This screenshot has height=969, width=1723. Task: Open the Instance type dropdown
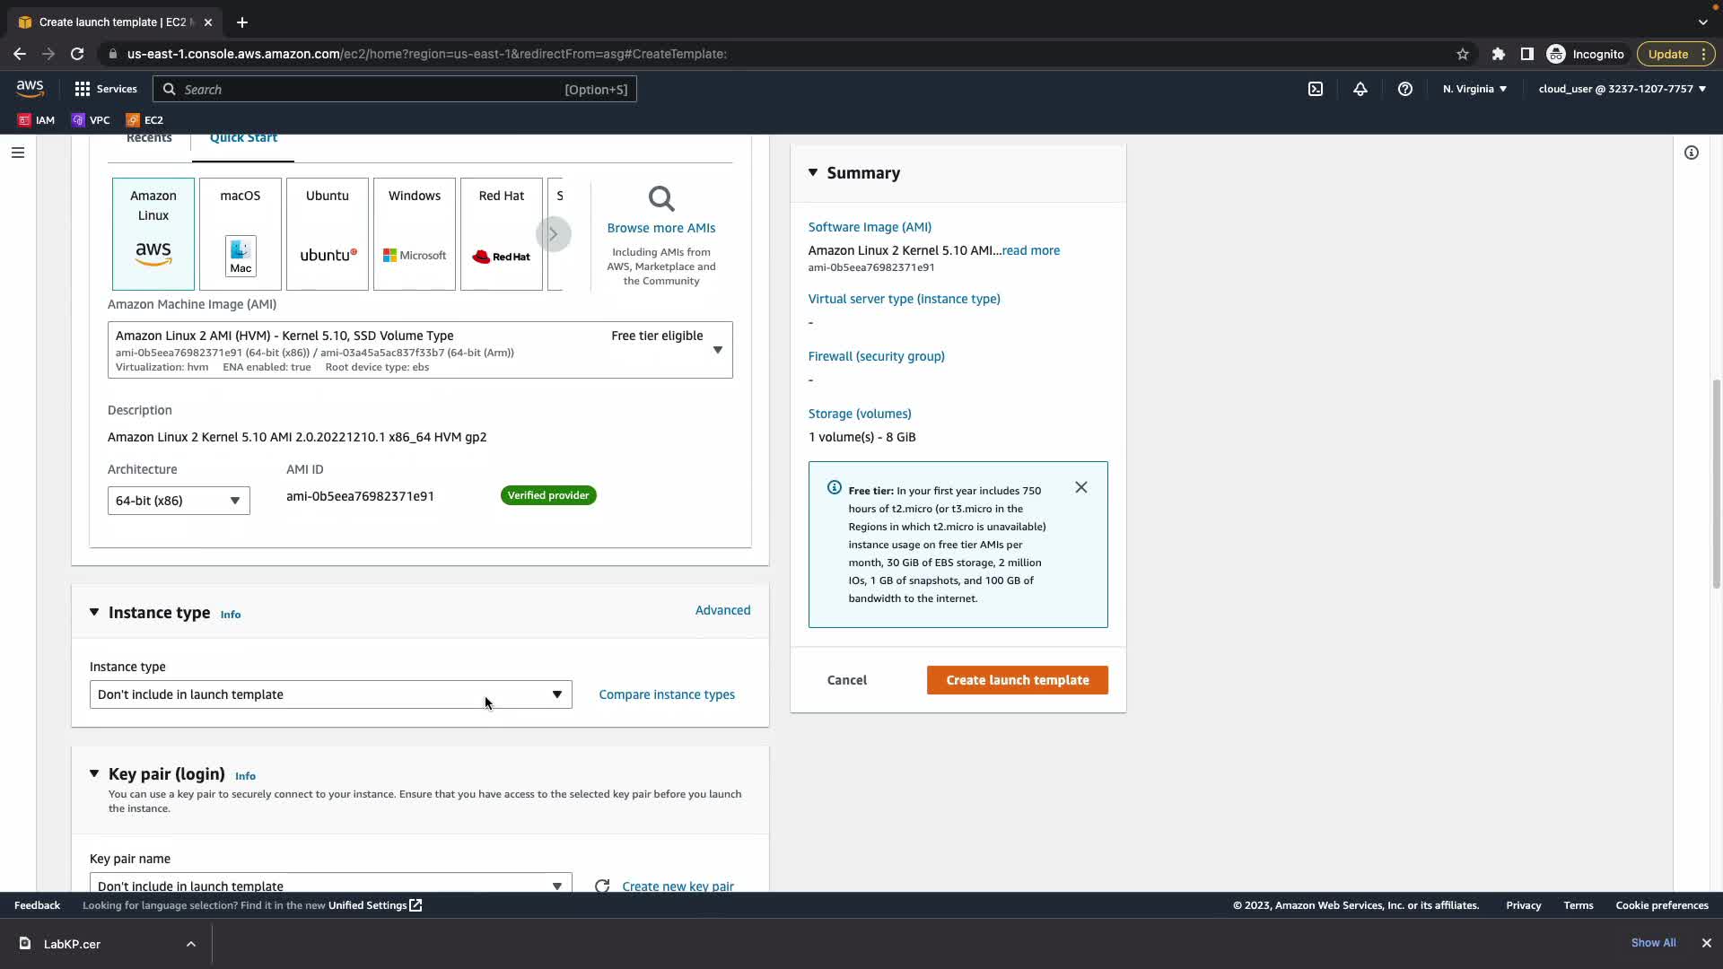[x=330, y=694]
